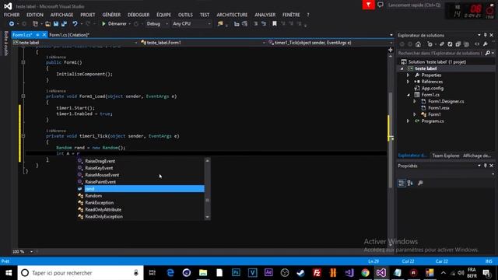498x280 pixels.
Task: Click the IntelliSense list scrollbar thumb
Action: pos(208,201)
